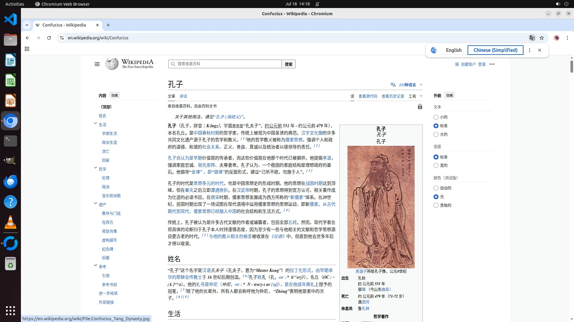Open the 查看历史记录 view history tab

[393, 96]
